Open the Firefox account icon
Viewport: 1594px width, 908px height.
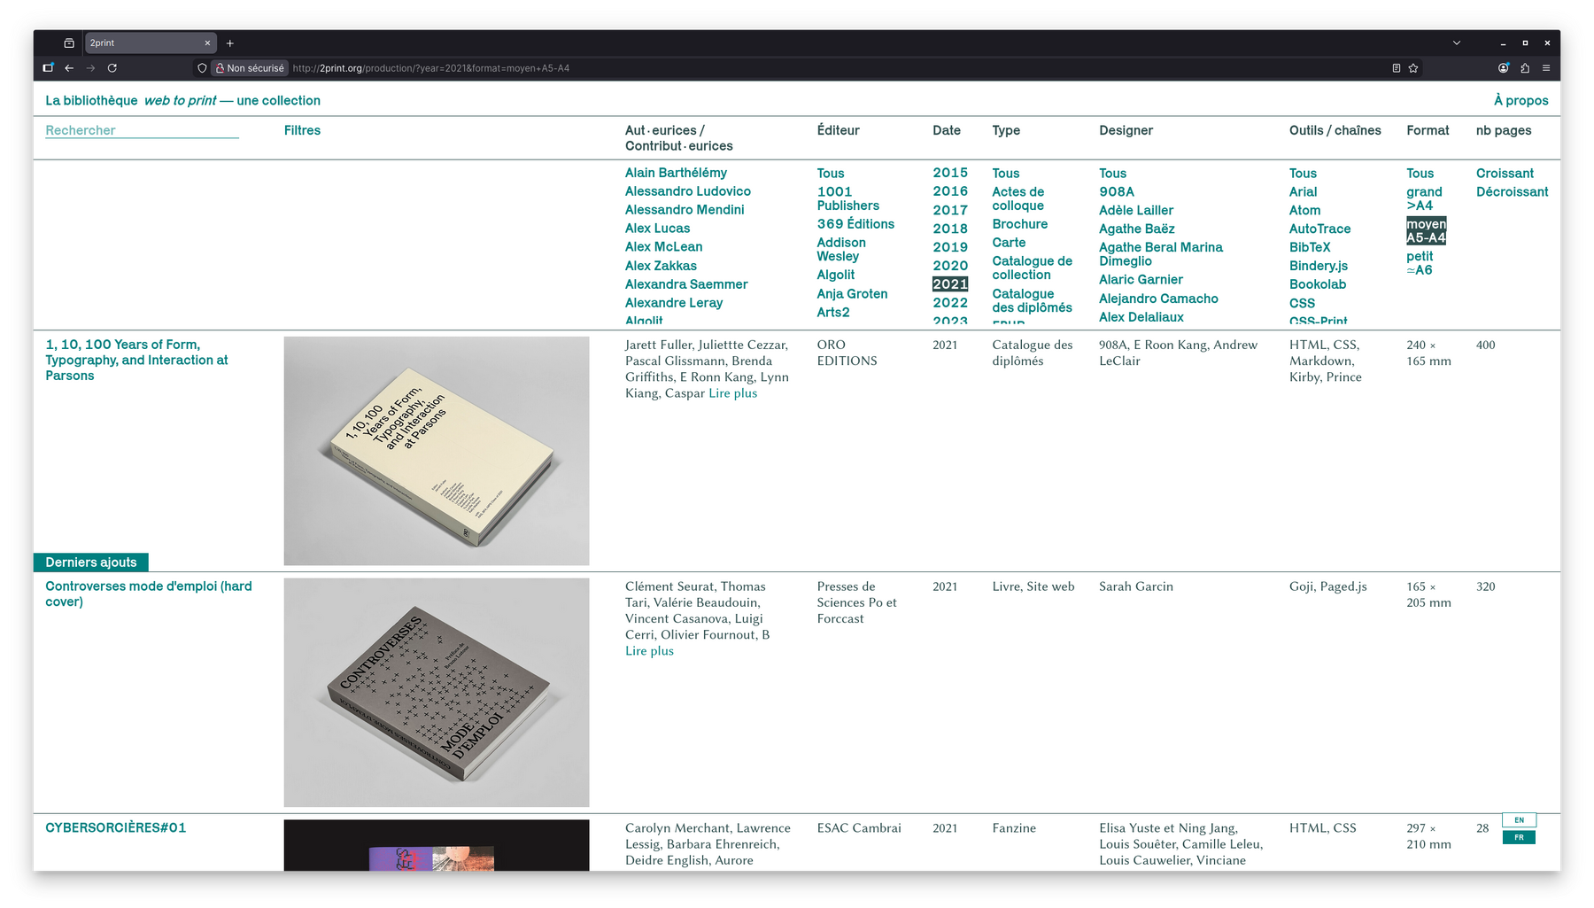(1504, 68)
